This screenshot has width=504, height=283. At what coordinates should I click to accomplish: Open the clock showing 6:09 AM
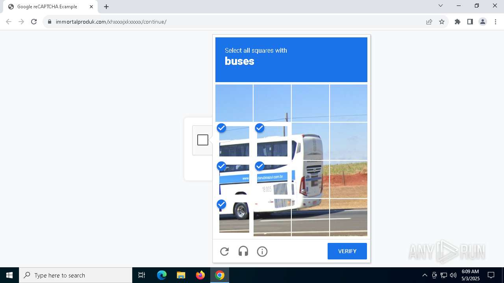pos(470,275)
